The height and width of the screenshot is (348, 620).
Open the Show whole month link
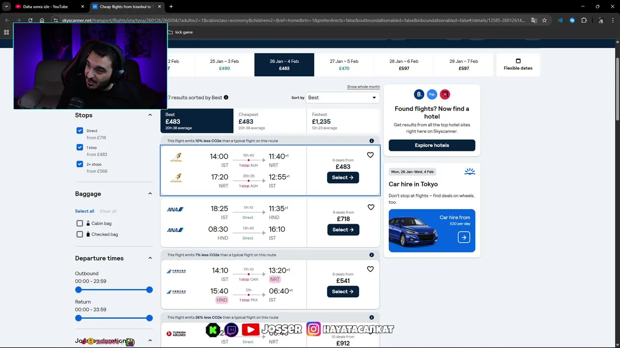pyautogui.click(x=363, y=87)
